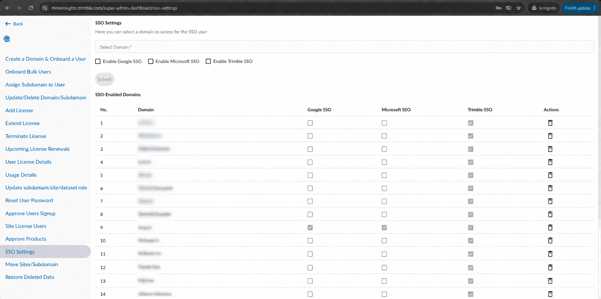The width and height of the screenshot is (601, 299).
Task: Open the Select Domain dropdown
Action: (x=344, y=47)
